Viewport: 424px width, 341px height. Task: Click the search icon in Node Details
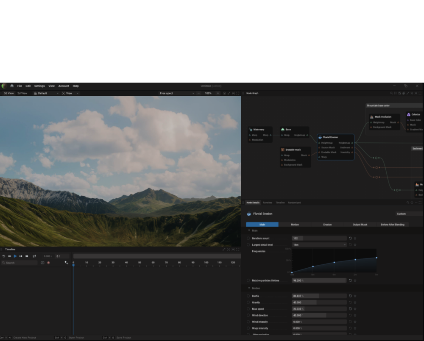(x=407, y=202)
